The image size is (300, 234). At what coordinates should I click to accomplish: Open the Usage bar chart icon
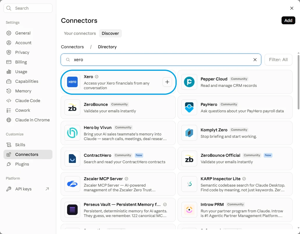9,72
